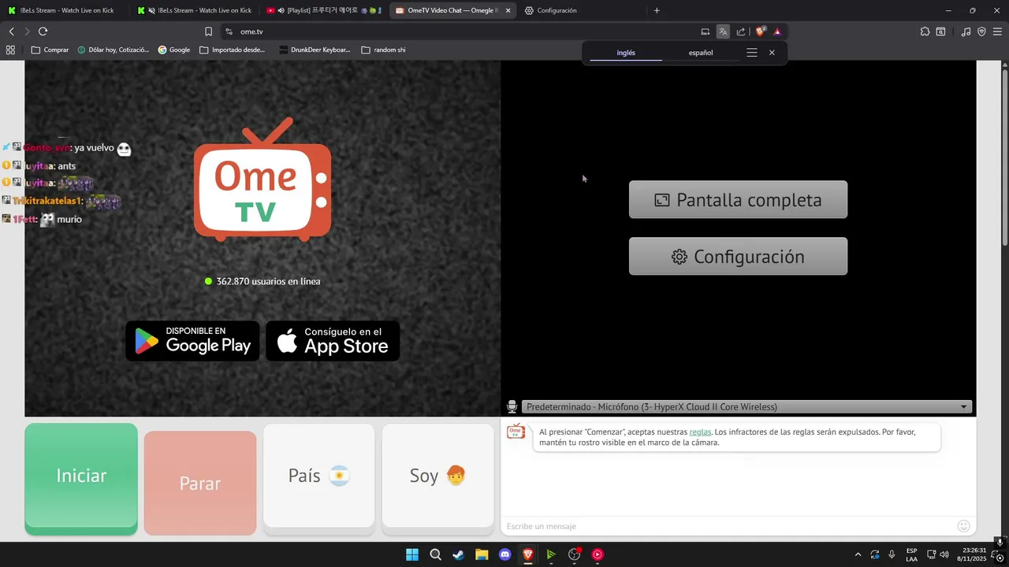Screen dimensions: 1009x567
Task: Reload the page
Action: point(43,31)
